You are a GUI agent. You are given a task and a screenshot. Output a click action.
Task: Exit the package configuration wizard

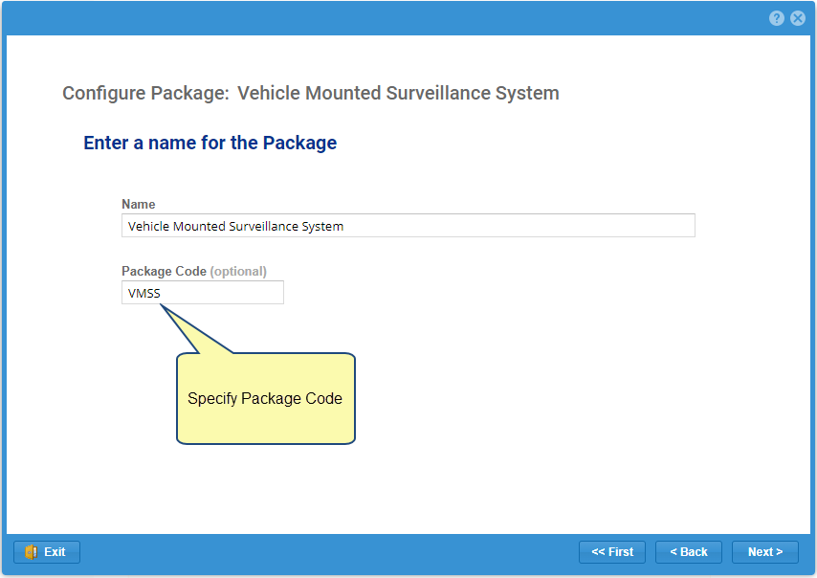(47, 552)
